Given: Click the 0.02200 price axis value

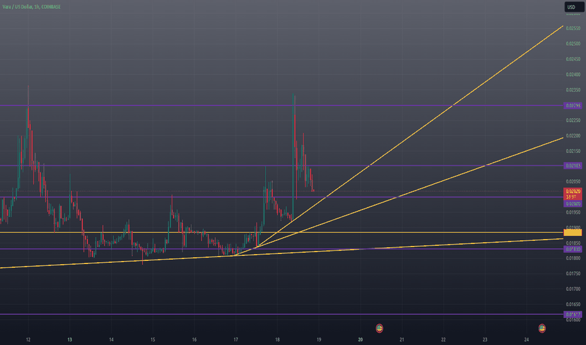Looking at the screenshot, I should [573, 135].
